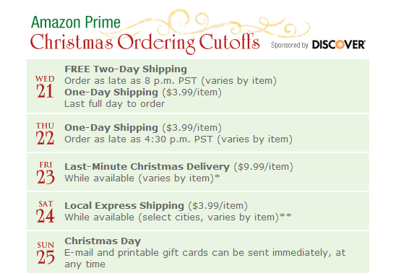Select One-Day Shipping under Thursday 22
The height and width of the screenshot is (276, 409).
click(x=111, y=128)
